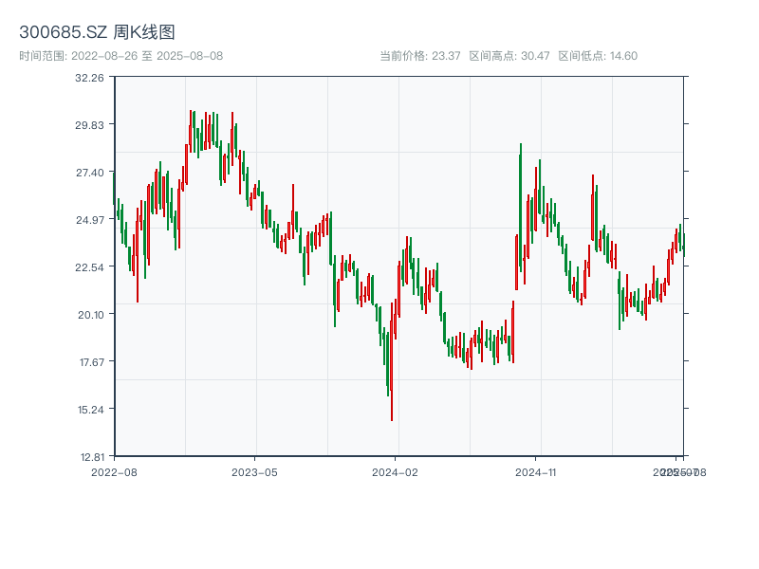Select the 时间范围 date range text
The image size is (759, 569).
coord(120,56)
